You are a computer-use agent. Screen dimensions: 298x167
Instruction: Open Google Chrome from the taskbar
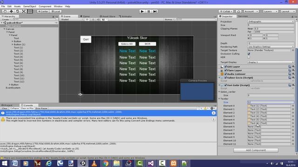point(106,163)
